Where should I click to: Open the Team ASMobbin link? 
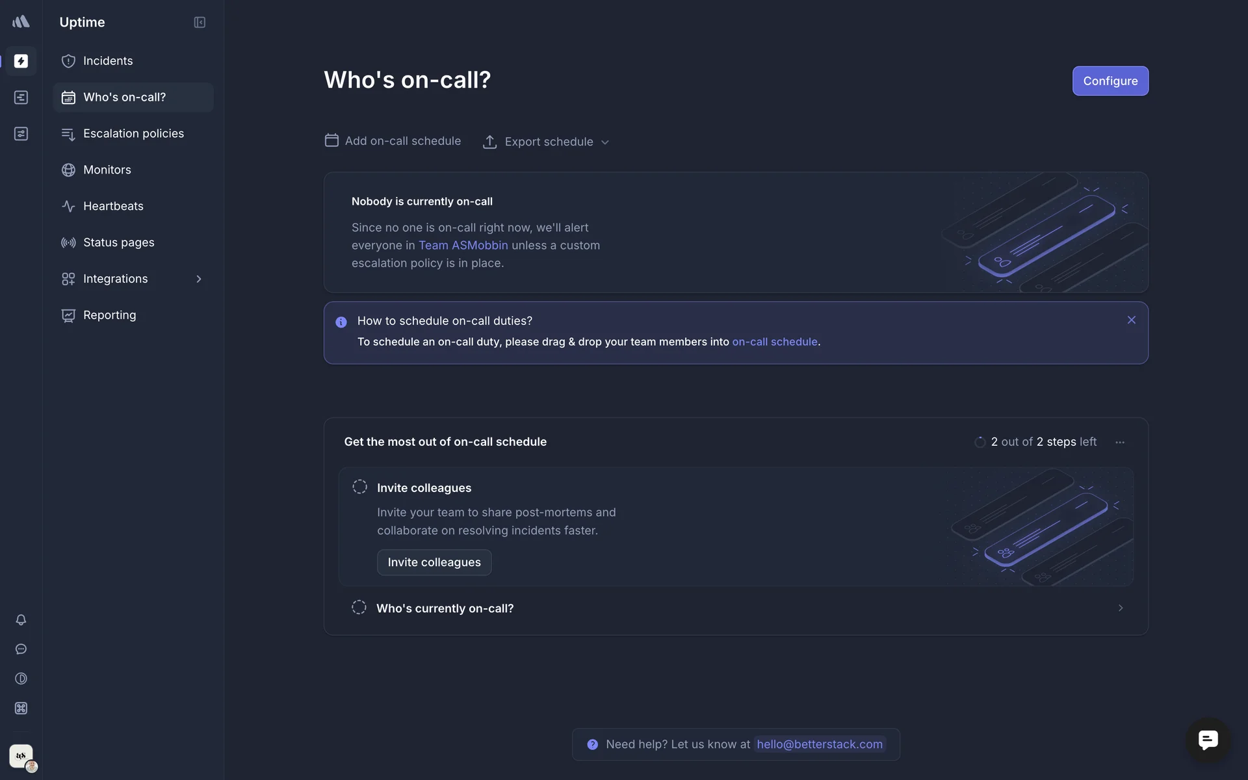pyautogui.click(x=463, y=246)
